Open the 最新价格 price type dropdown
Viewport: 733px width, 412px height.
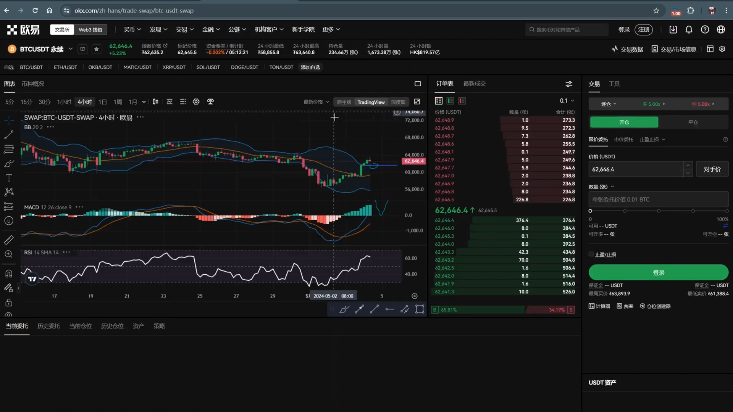pos(316,102)
